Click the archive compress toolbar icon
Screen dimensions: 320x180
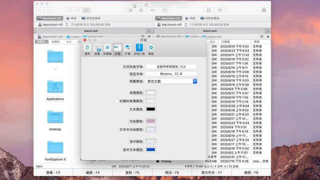208,10
